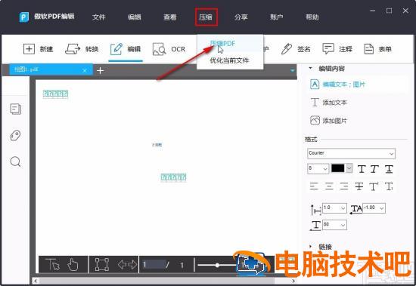Select the lower text box in document
The image size is (416, 286).
[x=173, y=177]
